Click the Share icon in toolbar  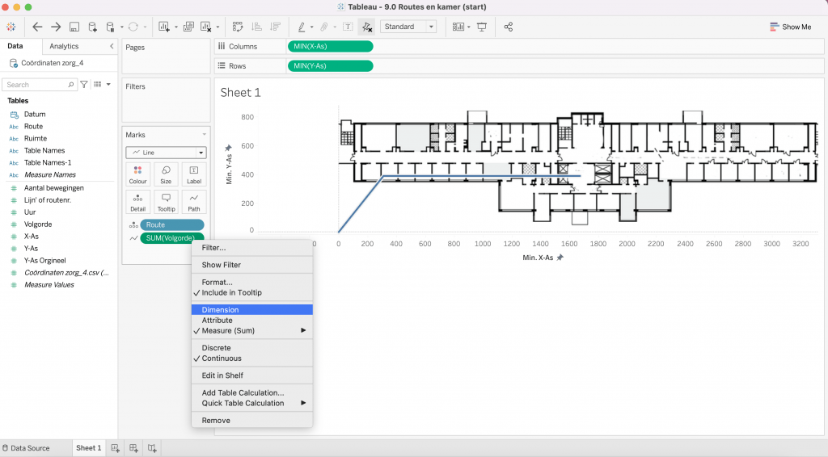click(509, 27)
